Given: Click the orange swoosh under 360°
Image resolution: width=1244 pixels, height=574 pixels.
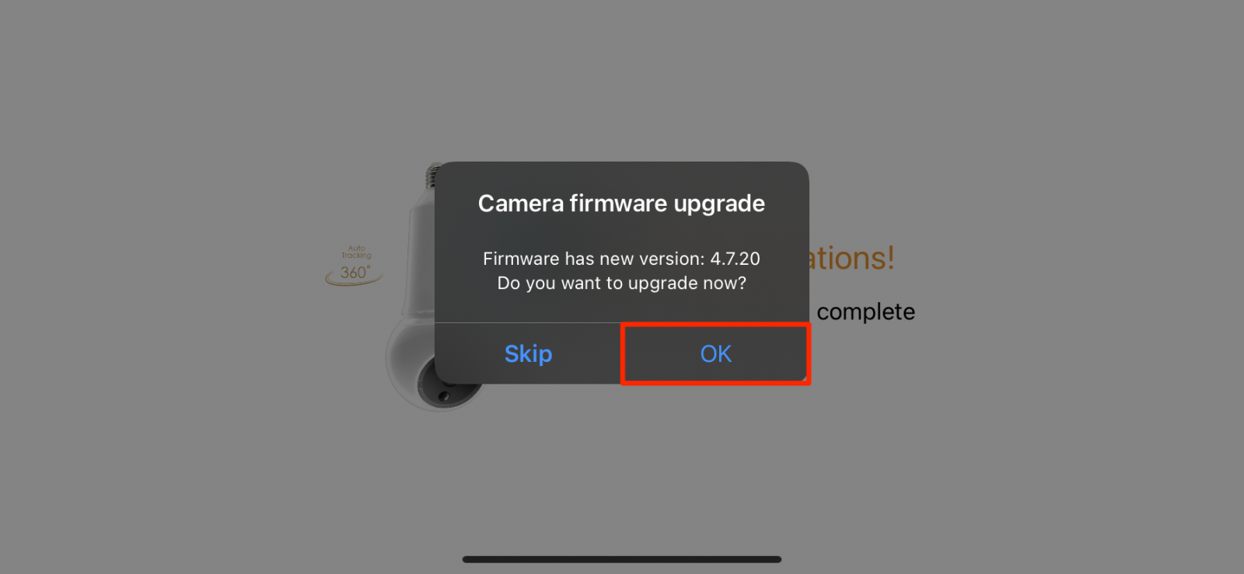Looking at the screenshot, I should coord(354,280).
